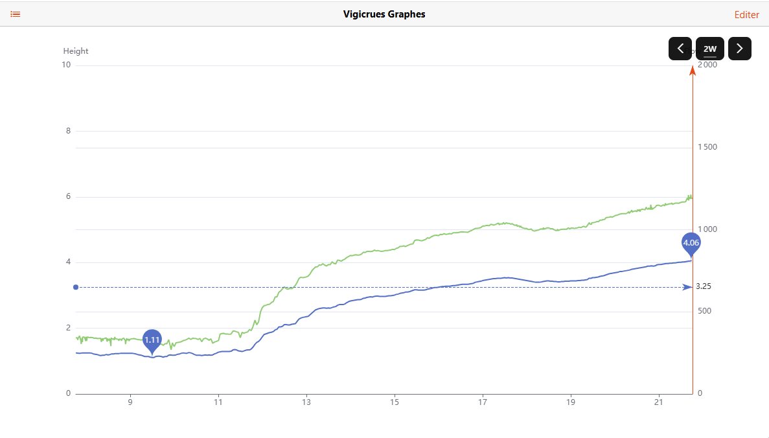
Task: Click the Height axis label
Action: [x=76, y=51]
